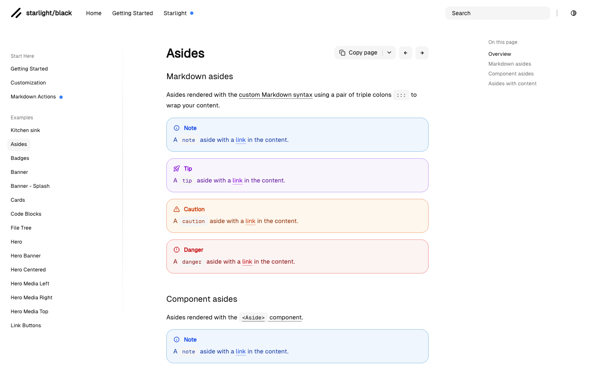Open the Home nav item

point(94,13)
